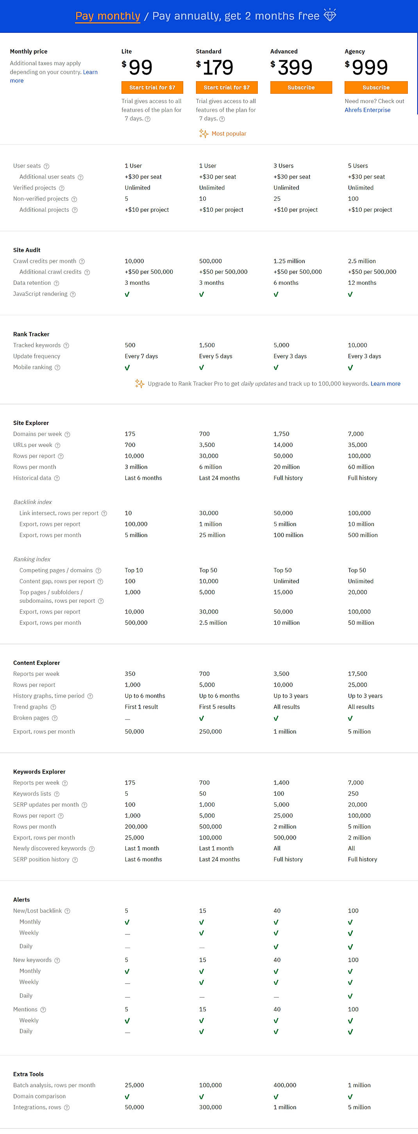Click the Alerts section heading

coord(21,900)
